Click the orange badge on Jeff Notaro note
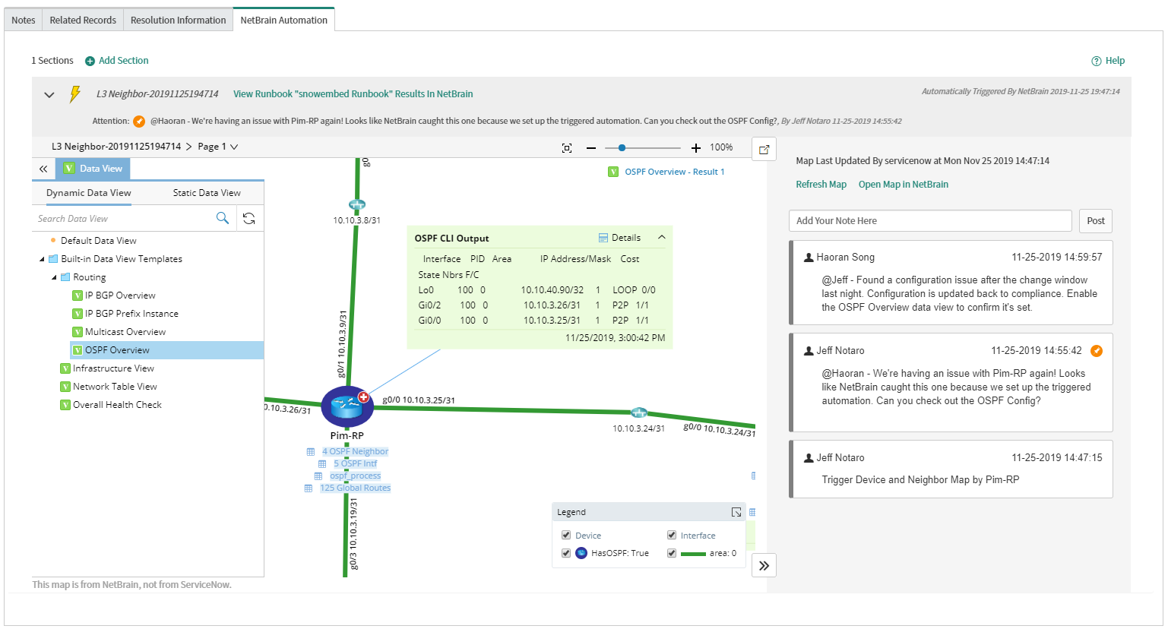The width and height of the screenshot is (1168, 629). click(1097, 350)
